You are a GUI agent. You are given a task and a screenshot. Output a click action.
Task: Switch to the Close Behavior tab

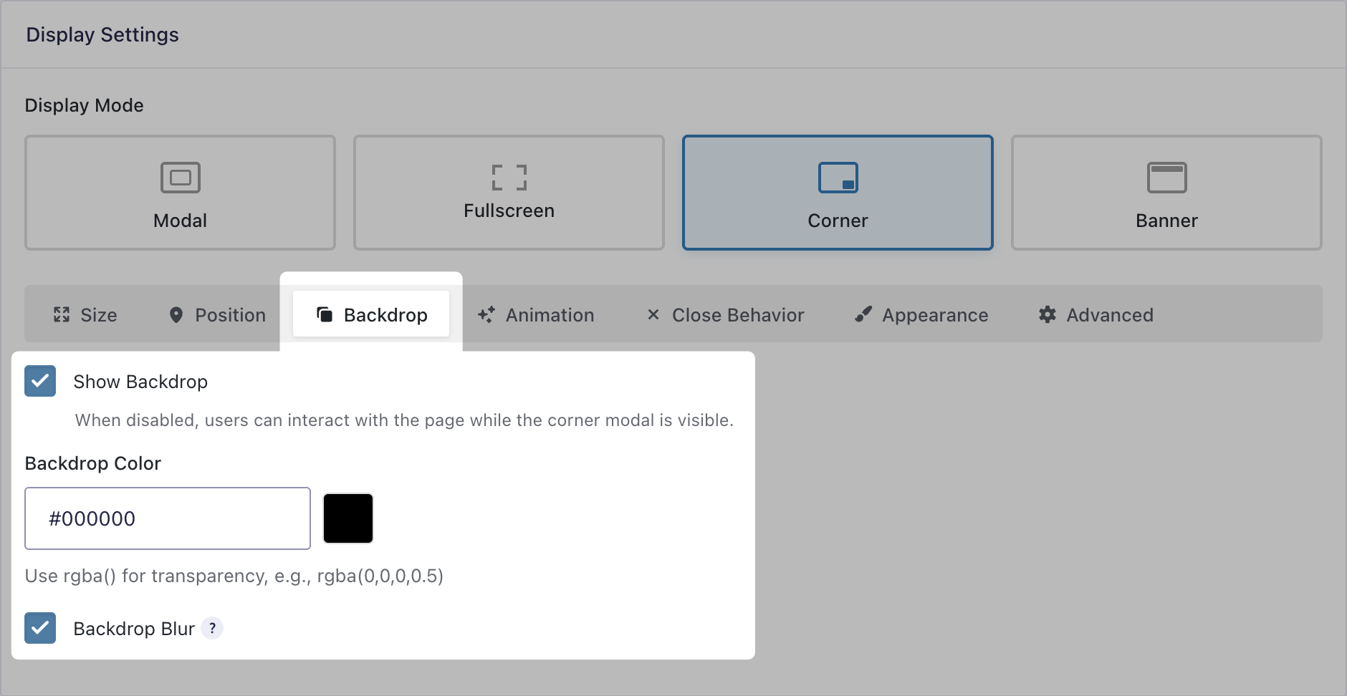point(725,315)
